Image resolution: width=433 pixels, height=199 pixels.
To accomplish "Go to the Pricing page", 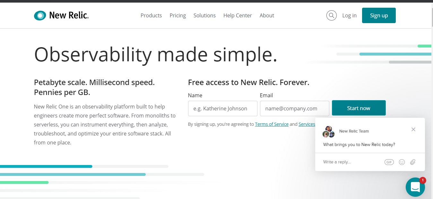I will 178,15.
